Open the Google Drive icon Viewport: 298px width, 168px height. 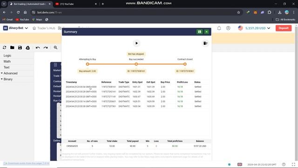coord(28,48)
